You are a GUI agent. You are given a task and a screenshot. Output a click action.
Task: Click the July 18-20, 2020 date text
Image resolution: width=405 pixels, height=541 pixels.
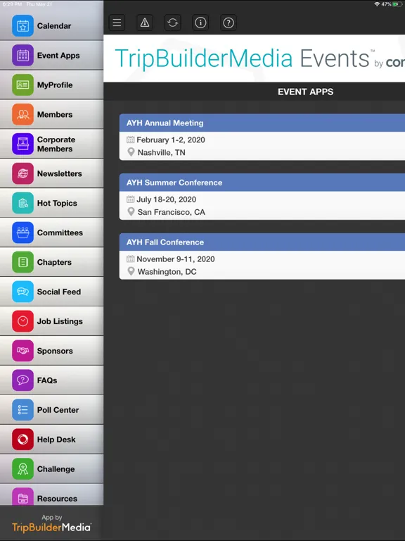pyautogui.click(x=167, y=199)
